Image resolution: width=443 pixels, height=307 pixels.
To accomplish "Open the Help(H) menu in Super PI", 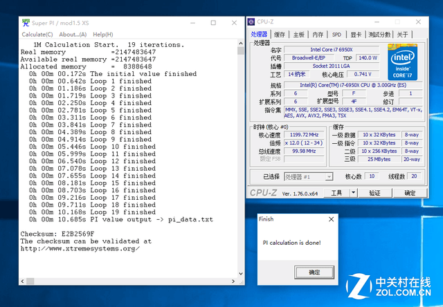I will point(103,35).
